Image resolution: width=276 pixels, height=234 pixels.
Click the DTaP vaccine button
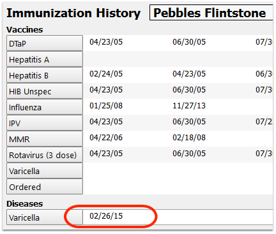pos(45,43)
